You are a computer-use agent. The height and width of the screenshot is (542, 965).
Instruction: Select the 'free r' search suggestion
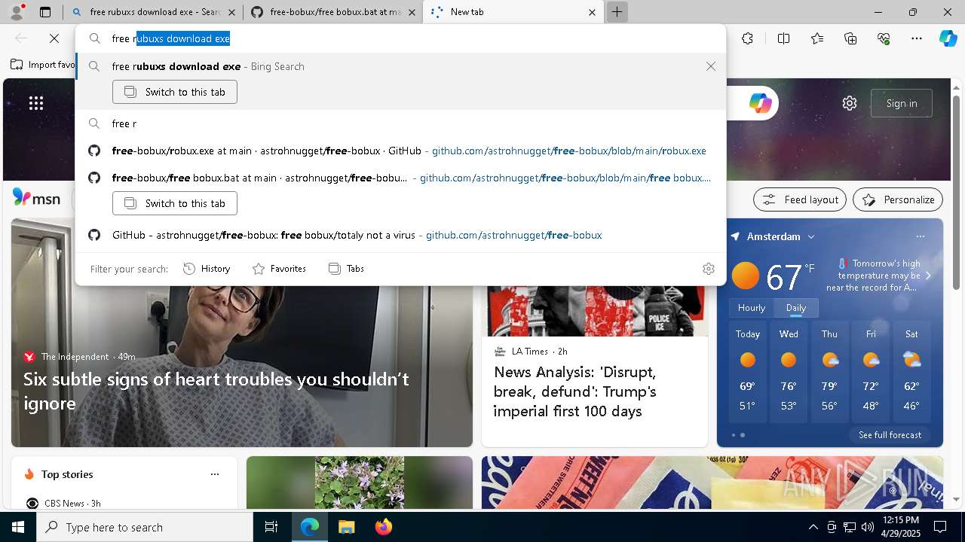pyautogui.click(x=400, y=123)
